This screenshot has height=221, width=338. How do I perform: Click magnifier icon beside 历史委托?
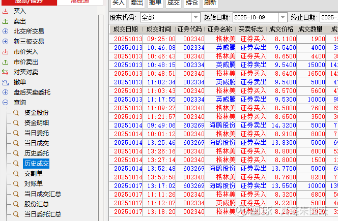(x=16, y=153)
